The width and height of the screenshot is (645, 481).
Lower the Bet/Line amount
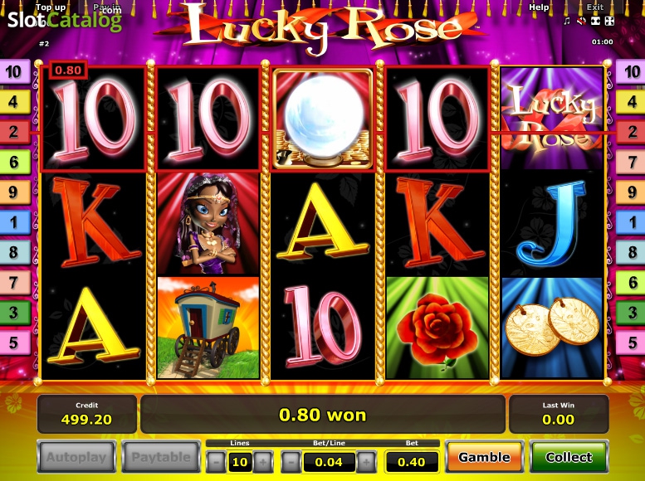point(291,462)
